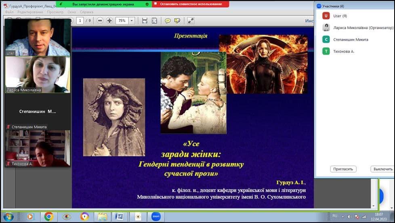Click the fit-to-width scrolling icon
This screenshot has height=223, width=395.
tap(145, 21)
